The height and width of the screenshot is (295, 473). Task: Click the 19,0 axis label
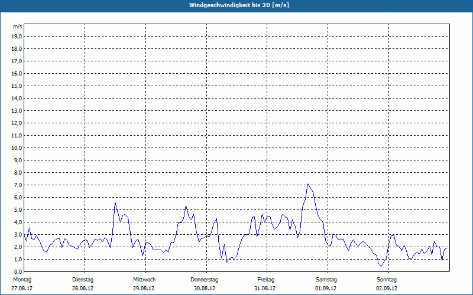17,37
